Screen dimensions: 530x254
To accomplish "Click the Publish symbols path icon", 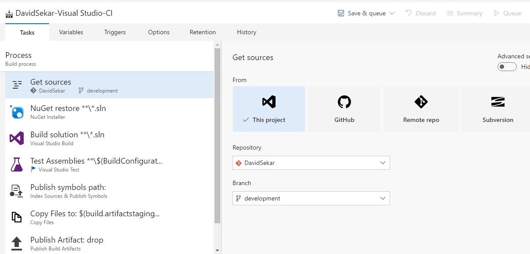I will [x=16, y=191].
